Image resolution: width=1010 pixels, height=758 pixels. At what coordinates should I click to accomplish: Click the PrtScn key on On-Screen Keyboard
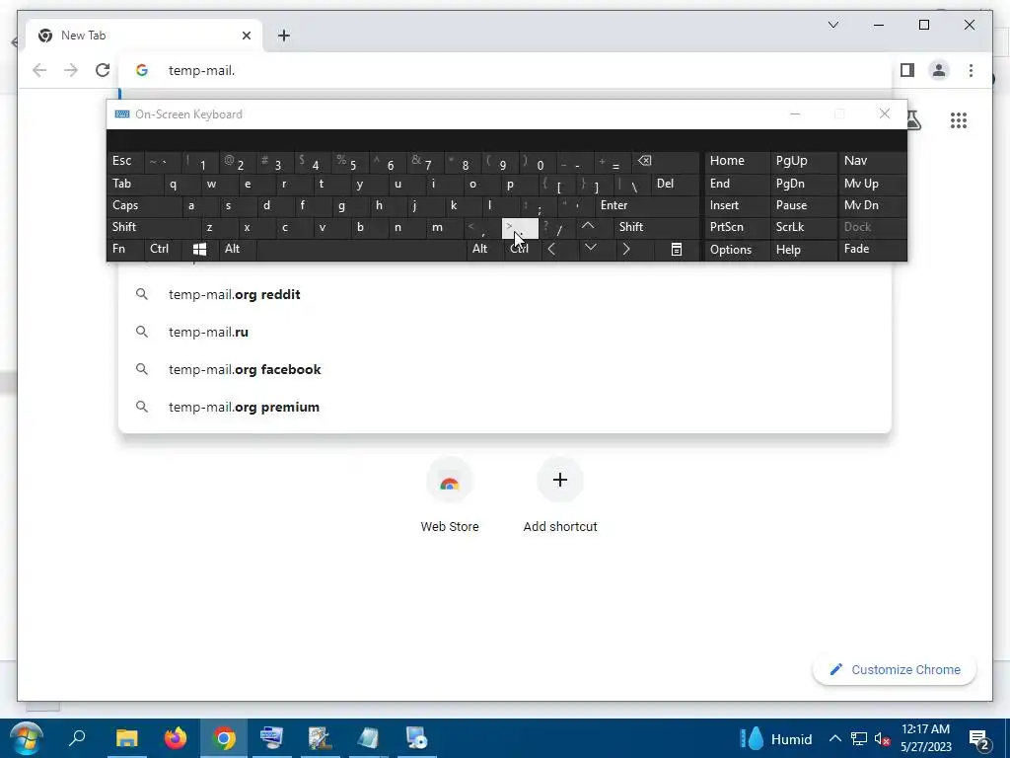coord(737,227)
